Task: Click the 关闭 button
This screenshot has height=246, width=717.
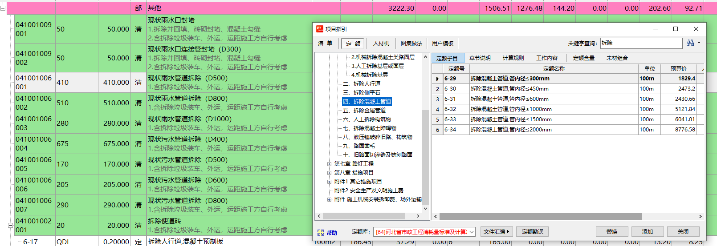Action: [x=683, y=232]
